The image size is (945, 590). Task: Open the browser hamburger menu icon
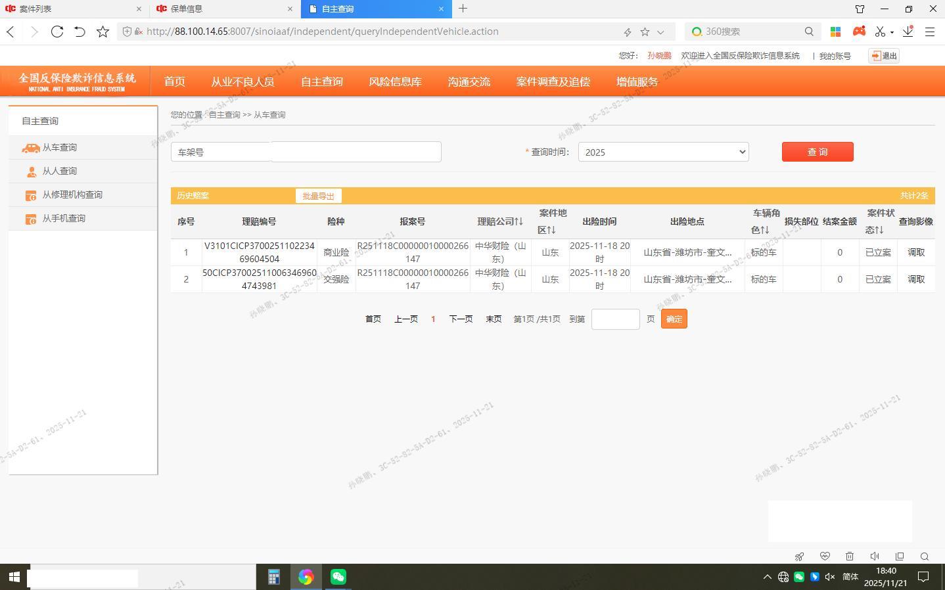point(930,32)
